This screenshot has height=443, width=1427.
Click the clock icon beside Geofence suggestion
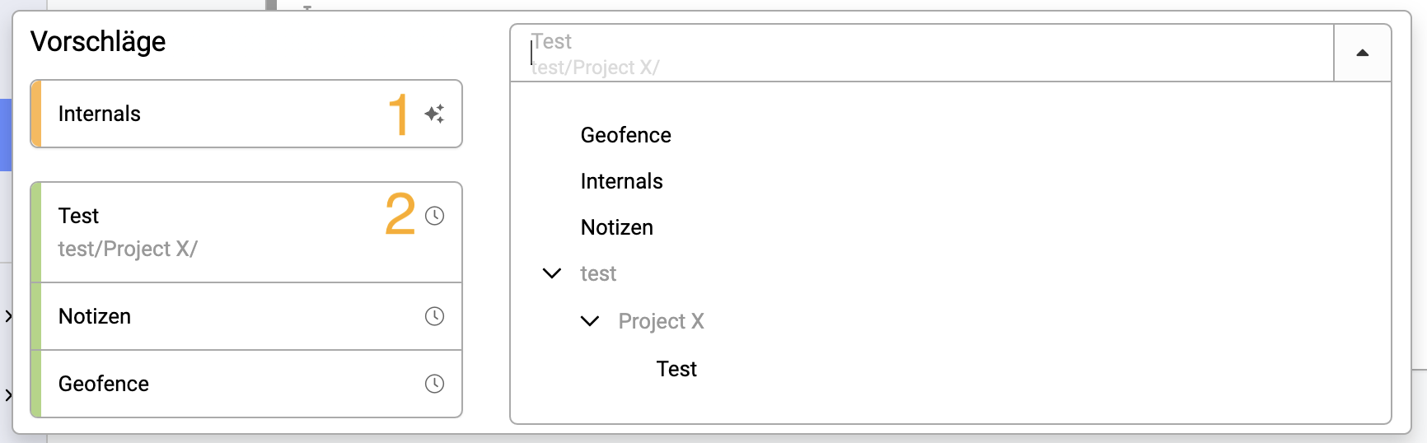[434, 384]
